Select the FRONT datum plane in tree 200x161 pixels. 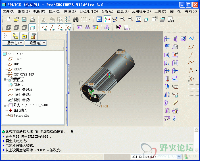point(18,69)
